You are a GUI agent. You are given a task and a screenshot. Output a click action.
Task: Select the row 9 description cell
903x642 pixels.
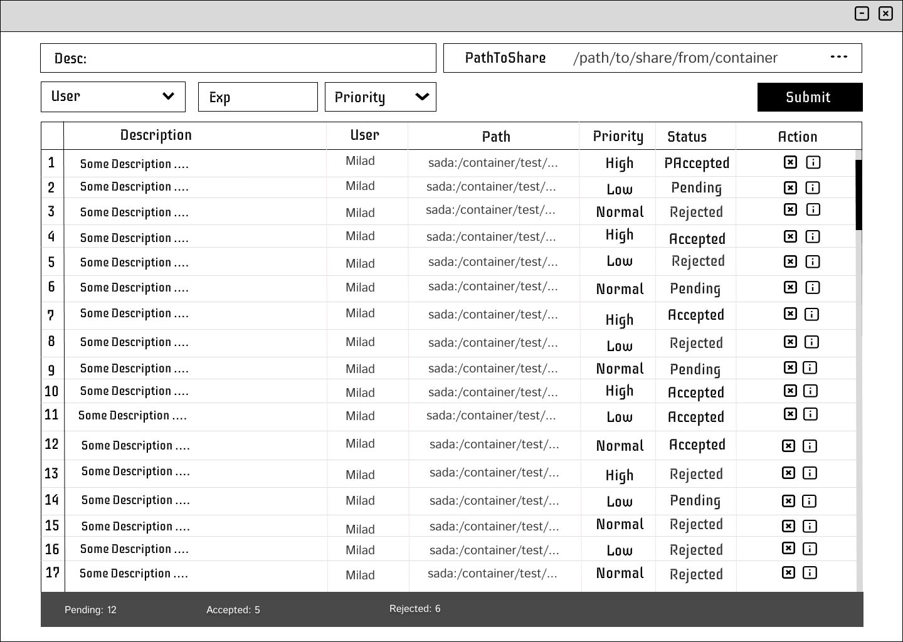click(x=134, y=369)
